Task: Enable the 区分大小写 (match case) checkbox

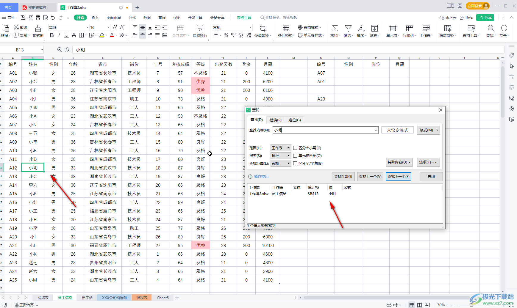Action: coord(295,148)
